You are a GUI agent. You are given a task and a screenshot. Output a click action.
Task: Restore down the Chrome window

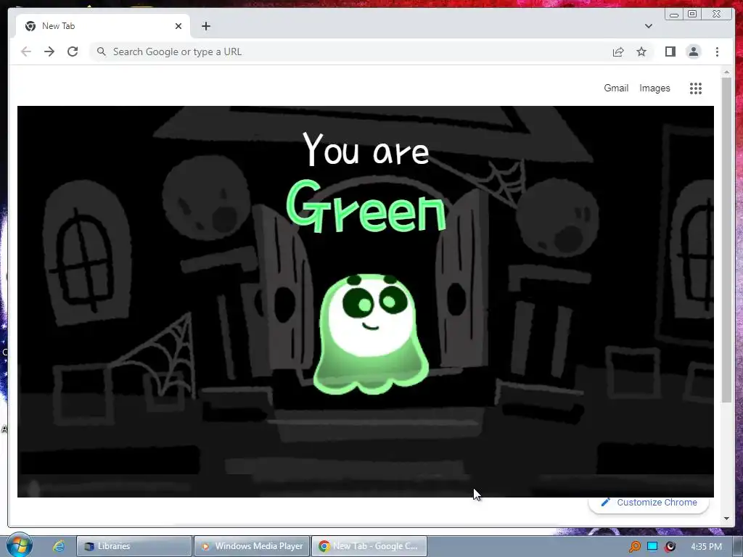(692, 14)
